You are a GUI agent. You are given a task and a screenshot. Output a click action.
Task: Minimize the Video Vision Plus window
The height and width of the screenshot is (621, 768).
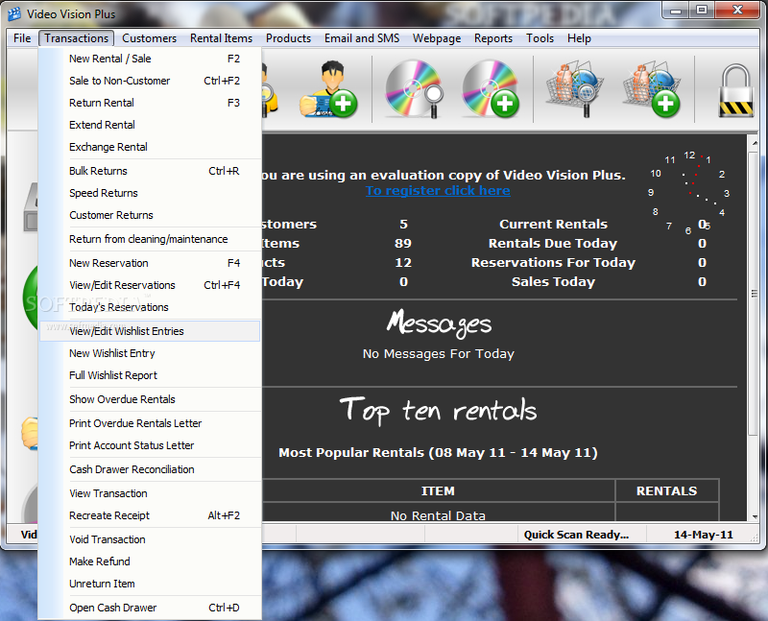[x=676, y=10]
